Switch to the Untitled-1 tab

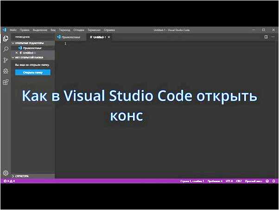tap(99, 37)
